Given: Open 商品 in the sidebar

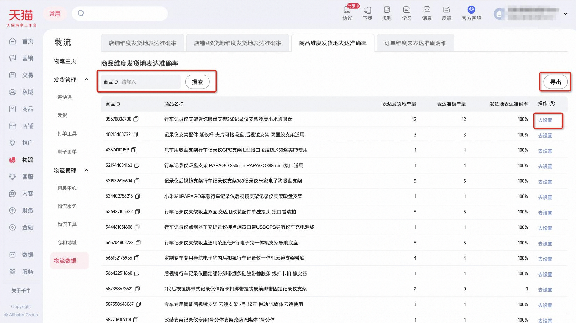Looking at the screenshot, I should (21, 109).
